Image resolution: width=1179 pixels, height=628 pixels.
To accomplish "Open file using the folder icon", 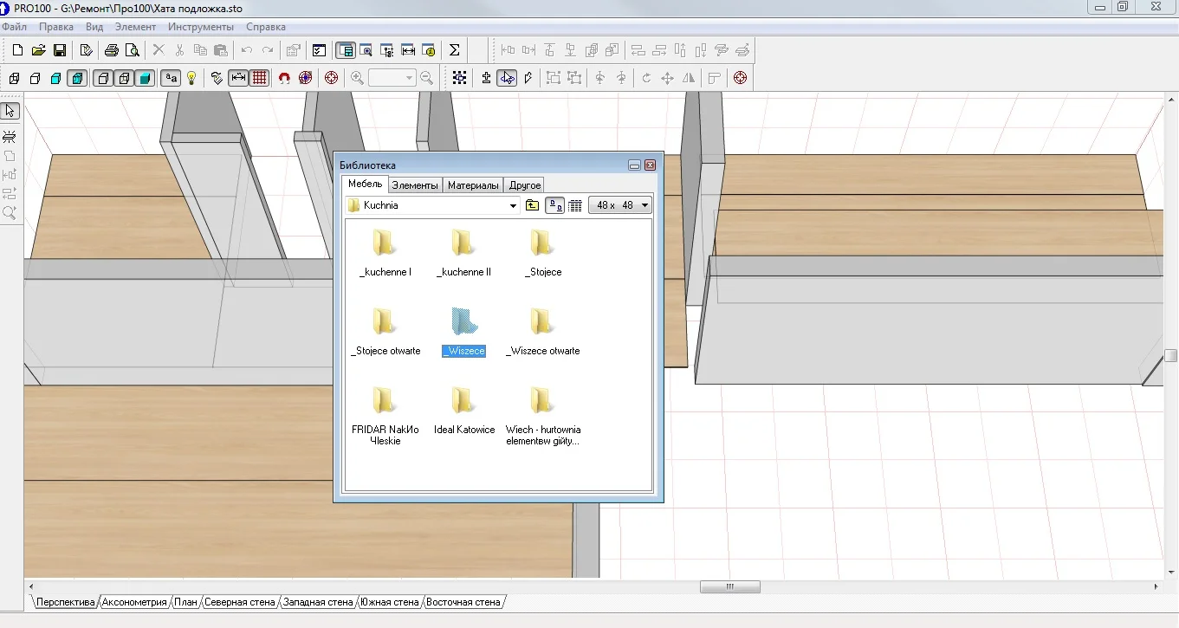I will click(x=39, y=50).
